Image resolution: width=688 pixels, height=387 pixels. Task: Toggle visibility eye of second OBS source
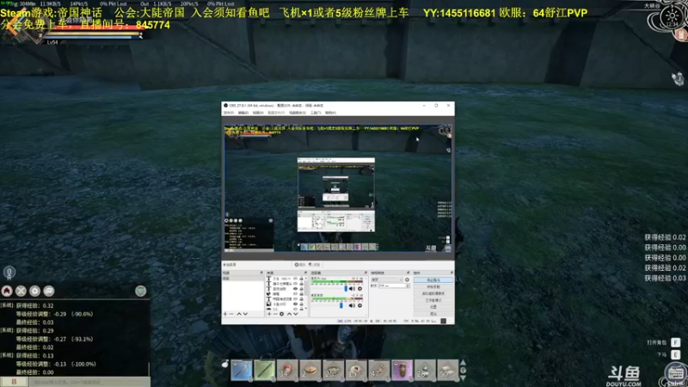pos(295,284)
